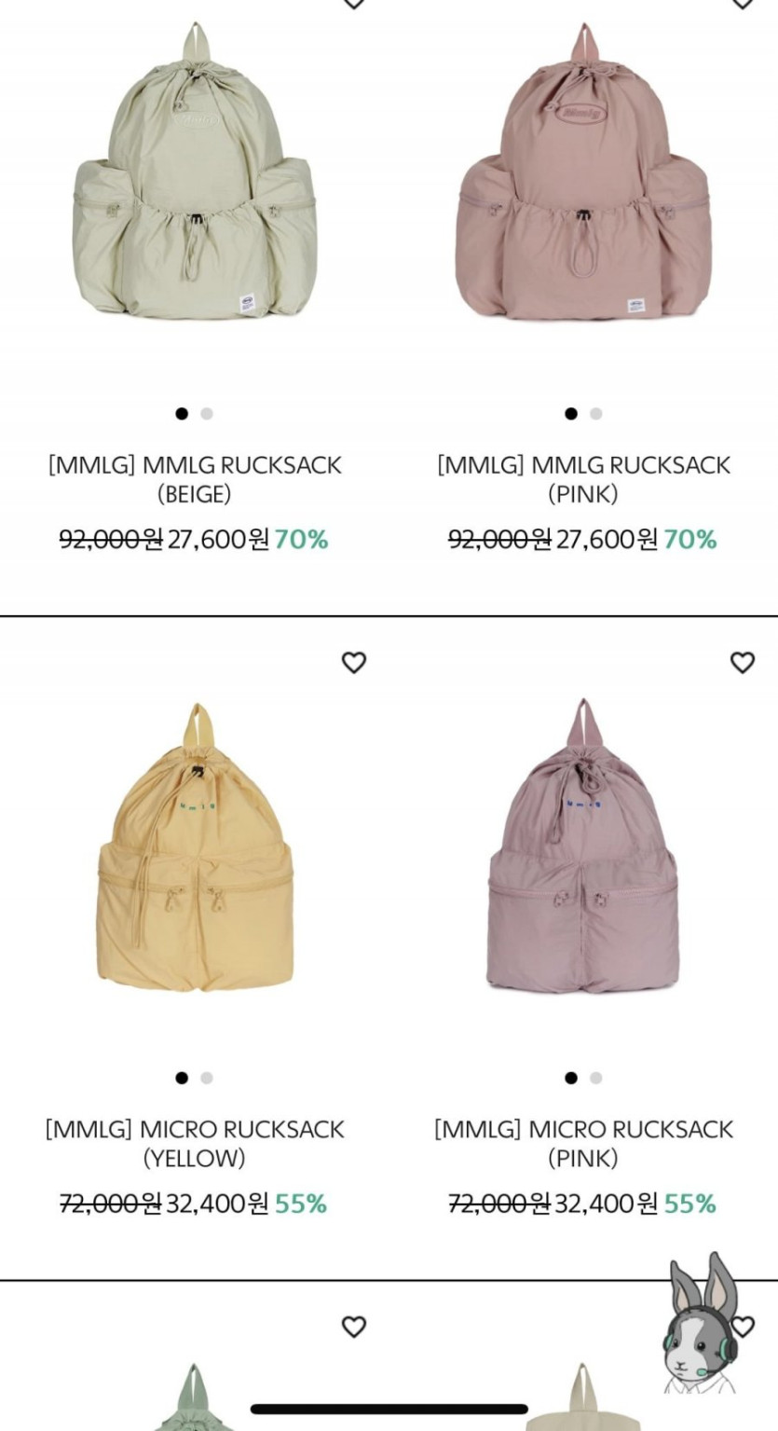Select first image dot for yellow Micro Rucksack
The height and width of the screenshot is (1431, 778).
182,1078
